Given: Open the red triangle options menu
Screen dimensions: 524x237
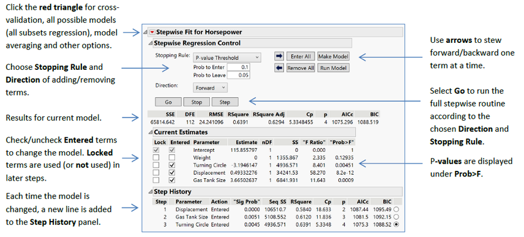Looking at the screenshot, I should point(152,32).
